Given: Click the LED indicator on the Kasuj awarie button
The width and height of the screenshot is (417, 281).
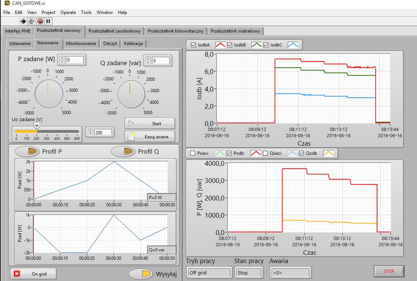Looking at the screenshot, I should tap(131, 136).
